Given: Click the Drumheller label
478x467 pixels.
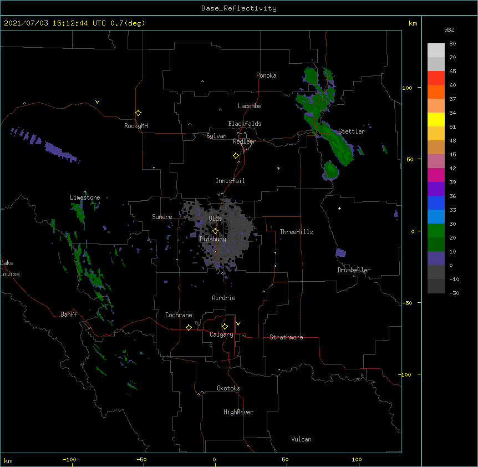Looking at the screenshot, I should (354, 270).
